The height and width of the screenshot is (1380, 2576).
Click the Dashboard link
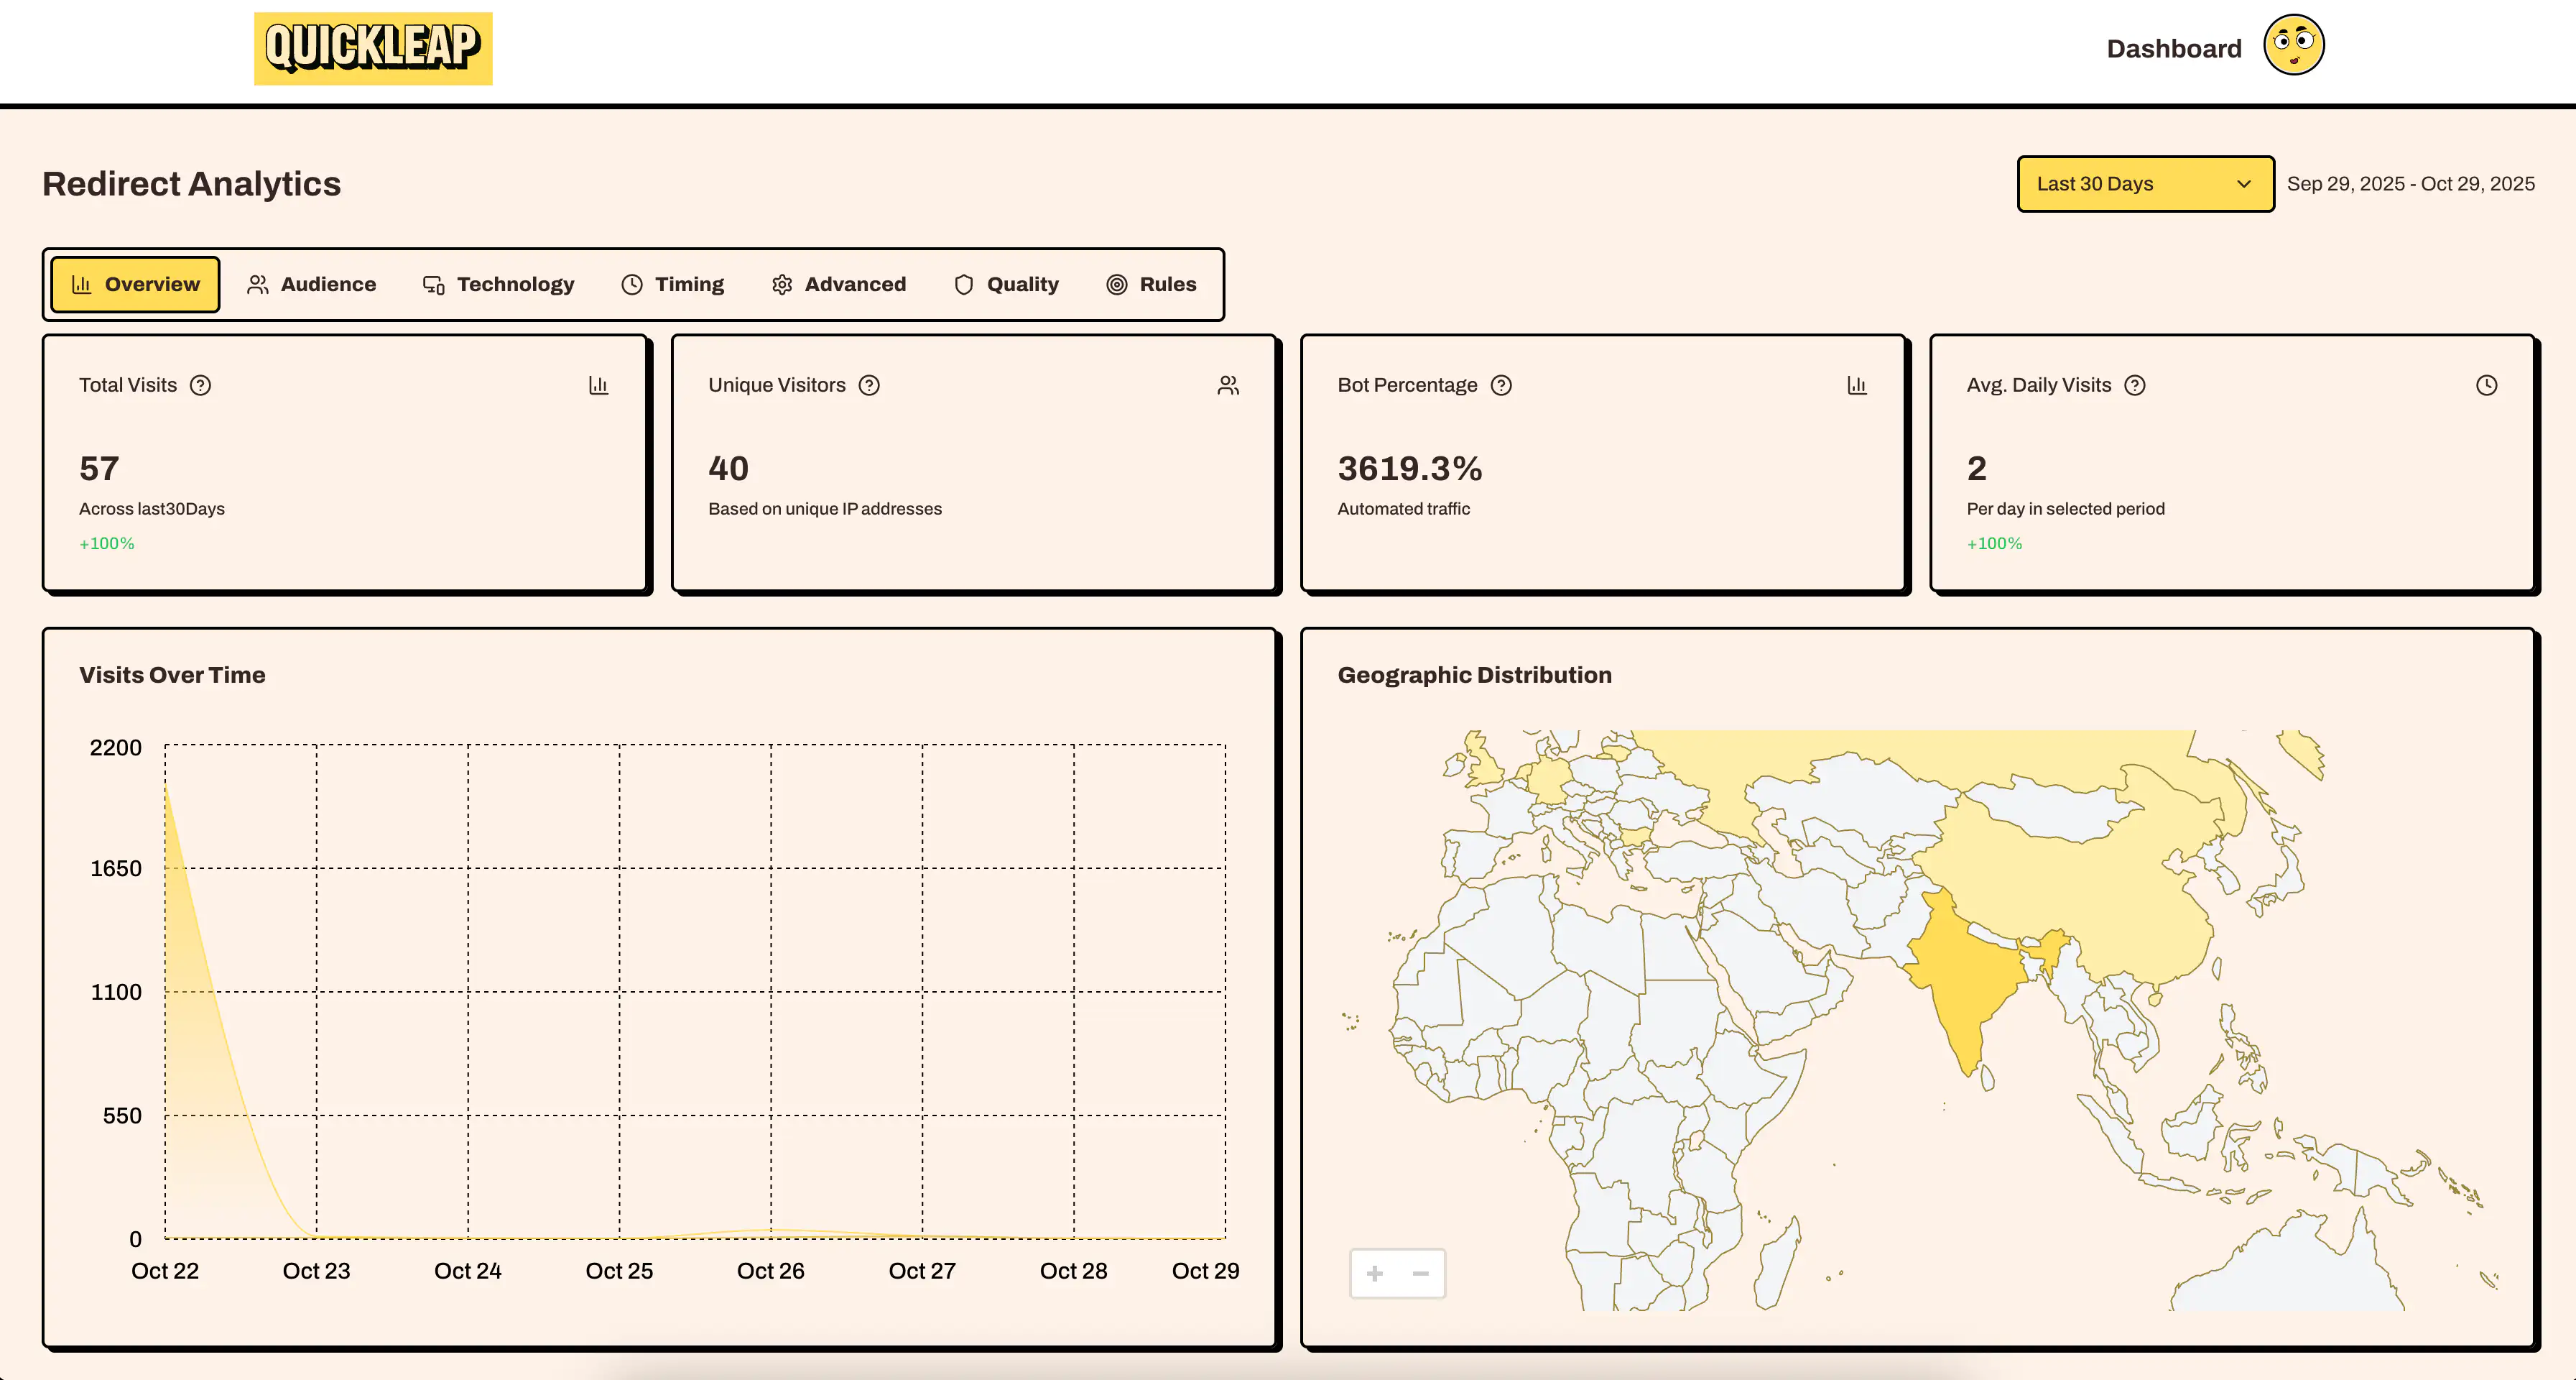point(2173,49)
